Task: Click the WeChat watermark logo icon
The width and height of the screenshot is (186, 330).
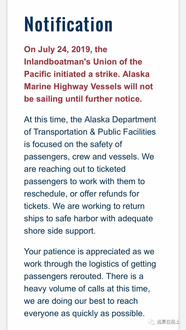Action: [152, 322]
